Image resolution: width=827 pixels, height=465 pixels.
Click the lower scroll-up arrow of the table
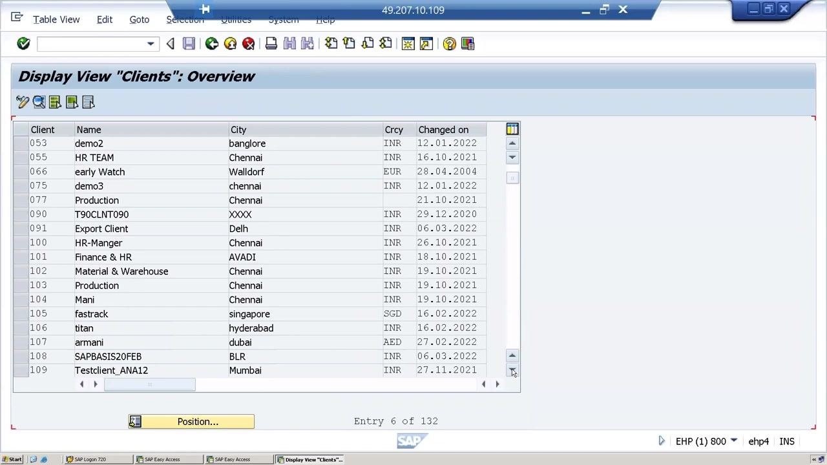click(512, 355)
